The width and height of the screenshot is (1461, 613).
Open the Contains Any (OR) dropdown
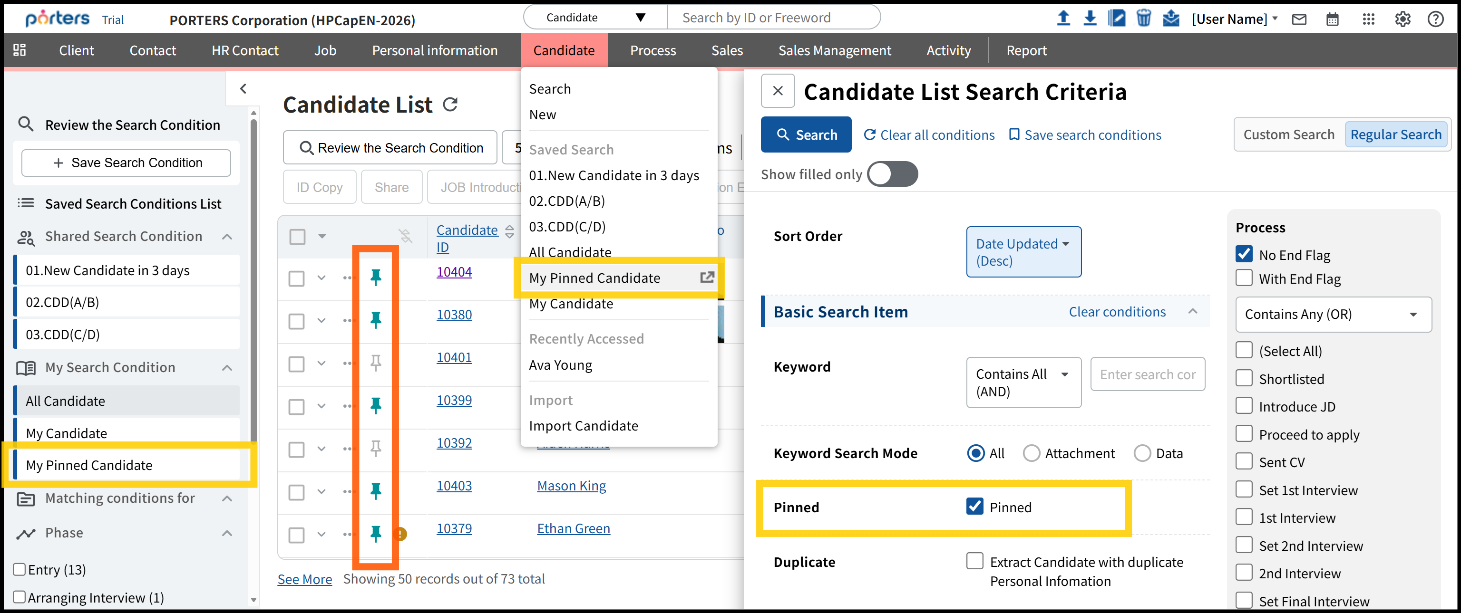coord(1333,315)
